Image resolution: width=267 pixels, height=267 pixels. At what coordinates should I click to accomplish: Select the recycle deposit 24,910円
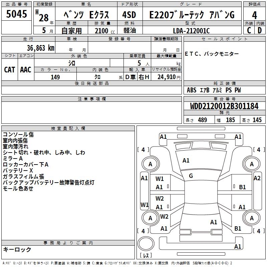click(x=169, y=77)
